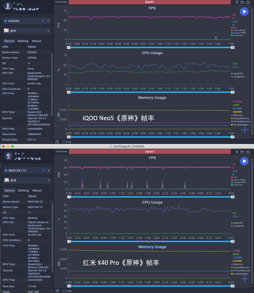Enable Log checkbox in lower window
The width and height of the screenshot is (254, 293).
point(64,291)
